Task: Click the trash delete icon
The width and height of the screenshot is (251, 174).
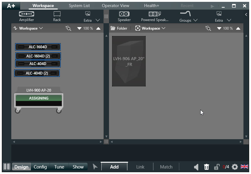Action: (207, 167)
